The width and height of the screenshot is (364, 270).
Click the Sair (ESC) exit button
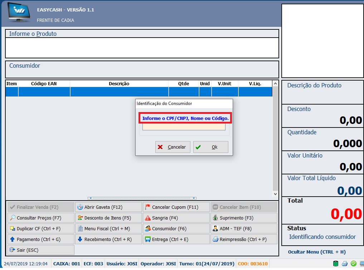[41, 250]
